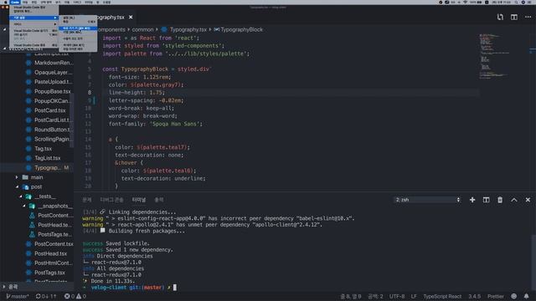Click the feedback smiley in status bar
Screen dimensions: 536x301
[x=513, y=296]
